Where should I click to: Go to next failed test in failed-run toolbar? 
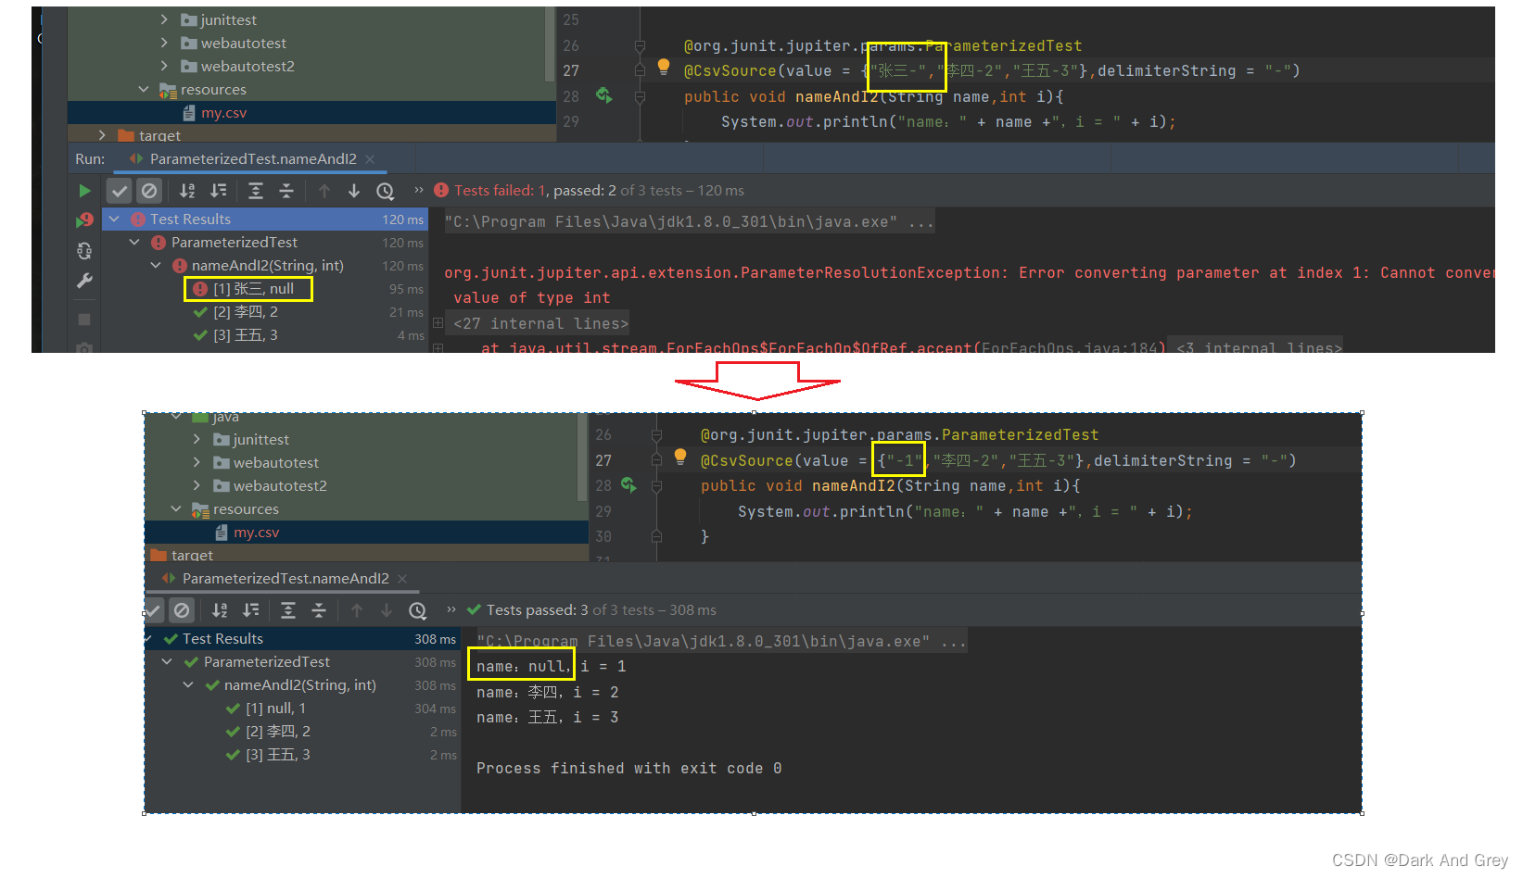point(354,191)
